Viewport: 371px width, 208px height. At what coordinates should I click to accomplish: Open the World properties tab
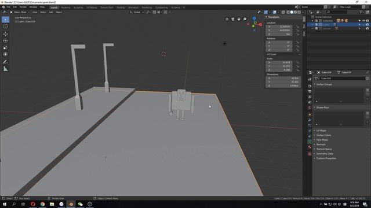click(310, 108)
